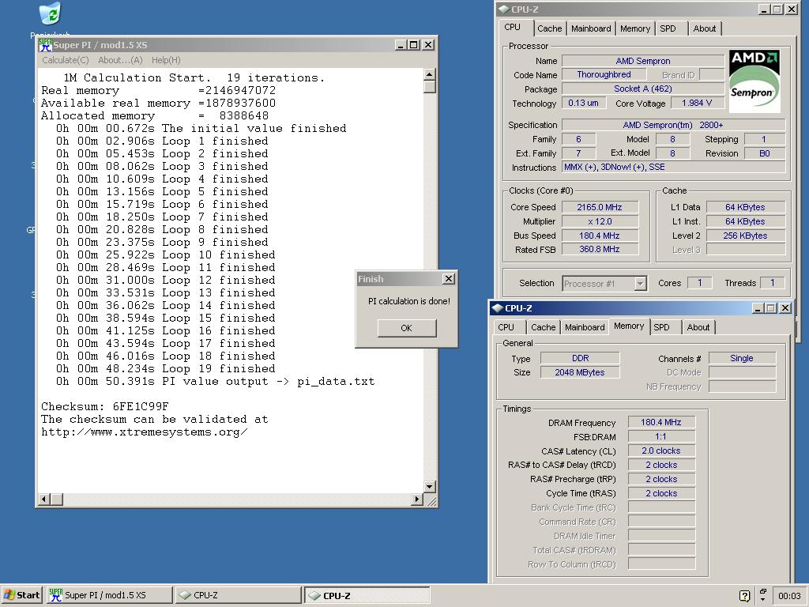Image resolution: width=809 pixels, height=607 pixels.
Task: Select About tab in lower CPU-Z window
Action: click(698, 327)
